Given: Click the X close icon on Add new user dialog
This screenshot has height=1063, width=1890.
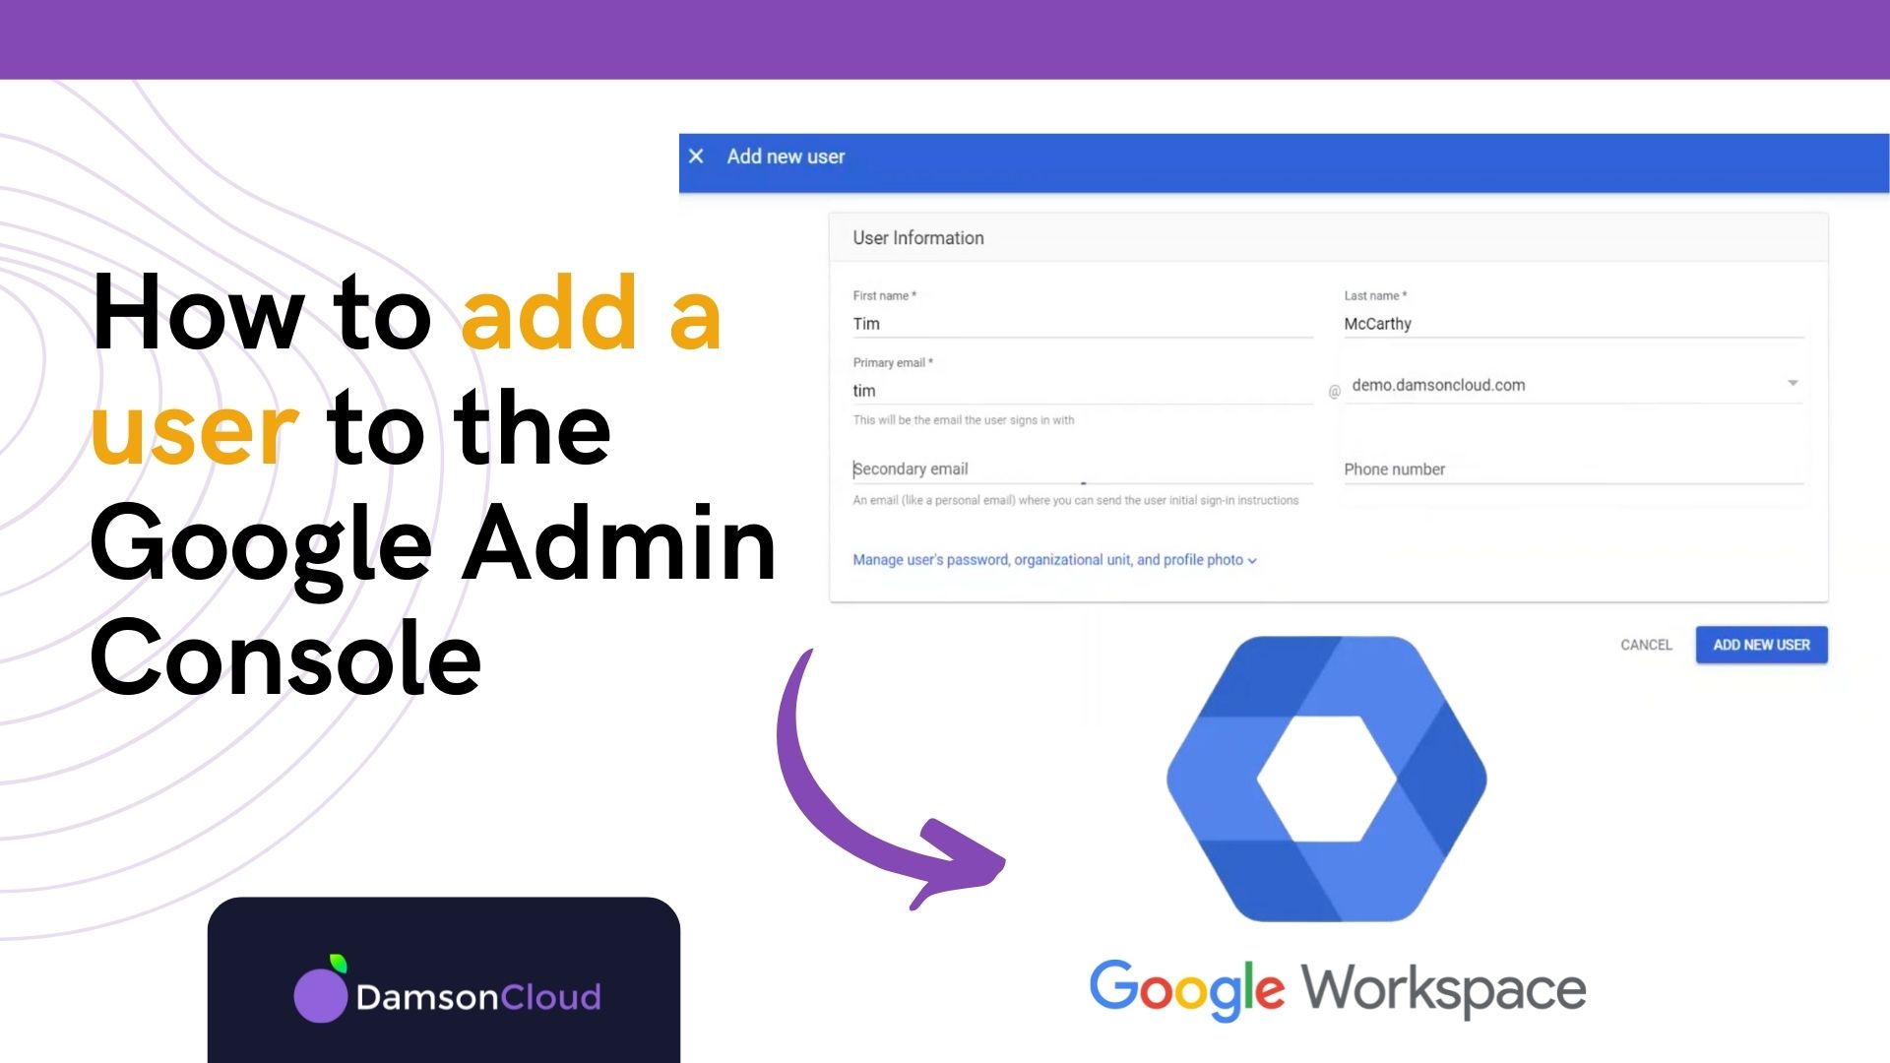Looking at the screenshot, I should coord(697,156).
